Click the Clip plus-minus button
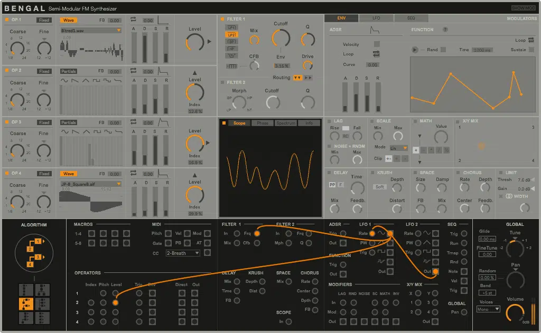541x333 pixels. (388, 158)
